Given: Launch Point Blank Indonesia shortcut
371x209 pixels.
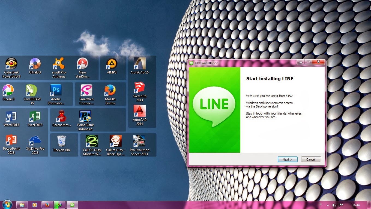Looking at the screenshot, I should click(x=85, y=120).
